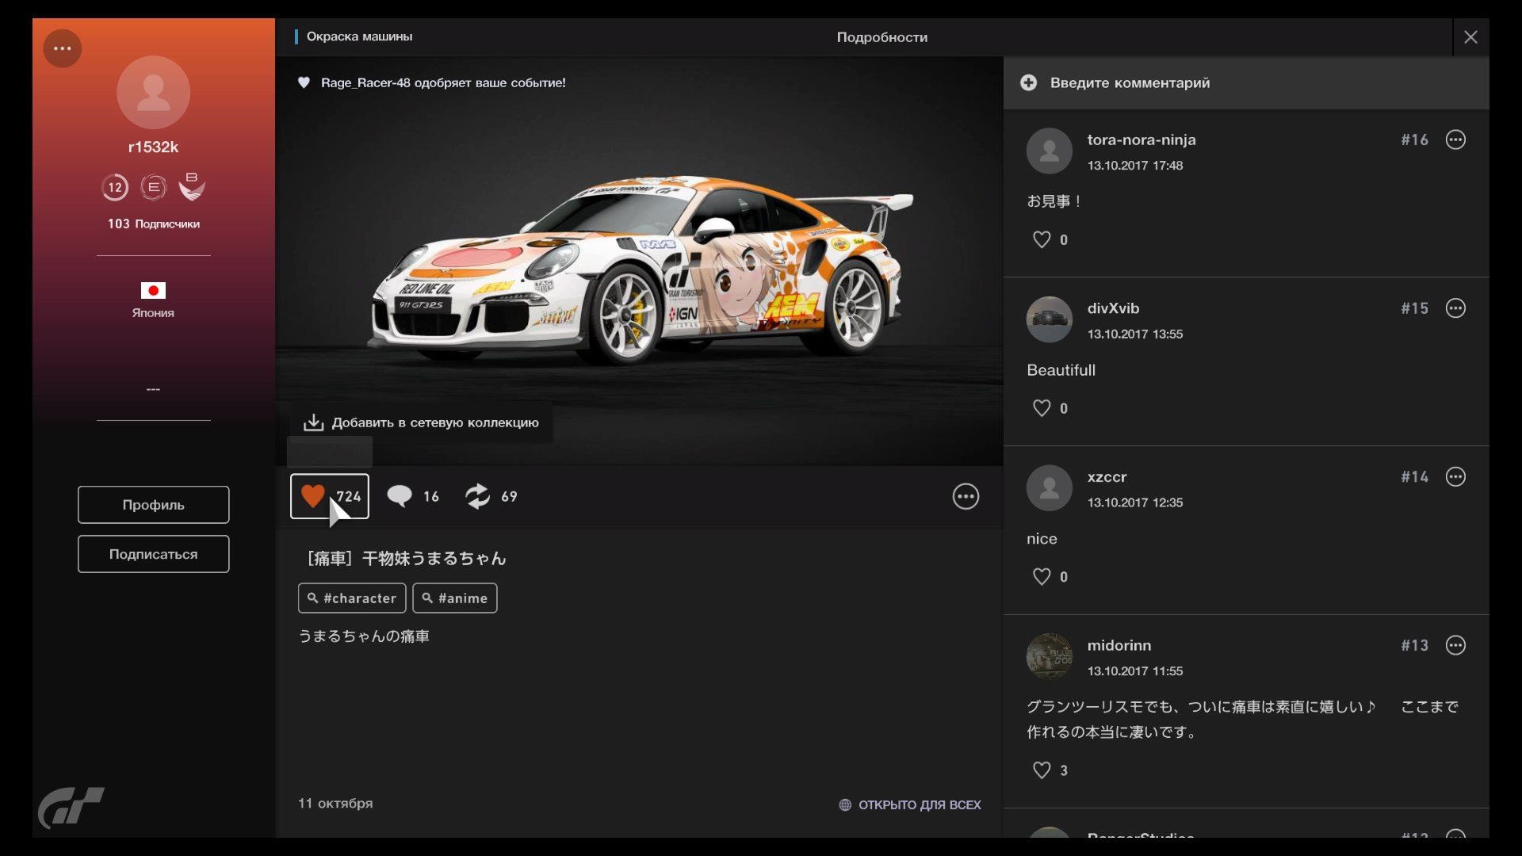Click Добавить в сетевую коллекцию
This screenshot has width=1522, height=856.
421,422
